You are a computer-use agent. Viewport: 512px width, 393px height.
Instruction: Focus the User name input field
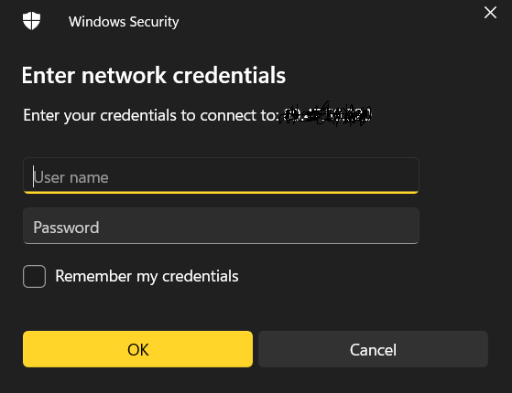point(221,175)
